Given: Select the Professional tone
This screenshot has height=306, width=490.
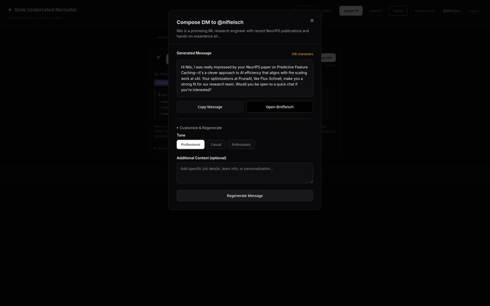Looking at the screenshot, I should 190,144.
